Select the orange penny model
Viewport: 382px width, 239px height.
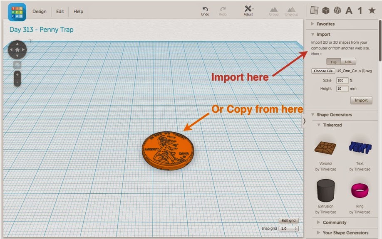pos(168,150)
